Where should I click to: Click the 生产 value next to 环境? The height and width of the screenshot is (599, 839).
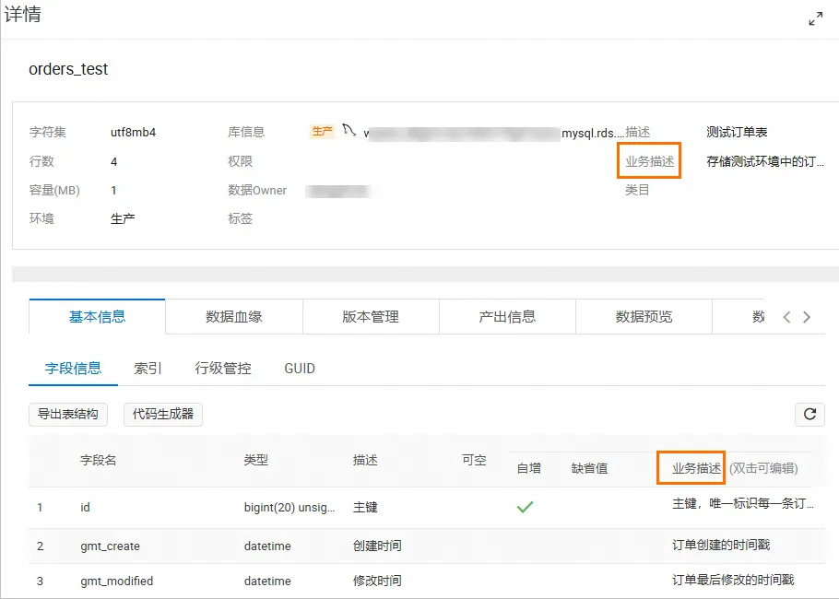(x=123, y=218)
